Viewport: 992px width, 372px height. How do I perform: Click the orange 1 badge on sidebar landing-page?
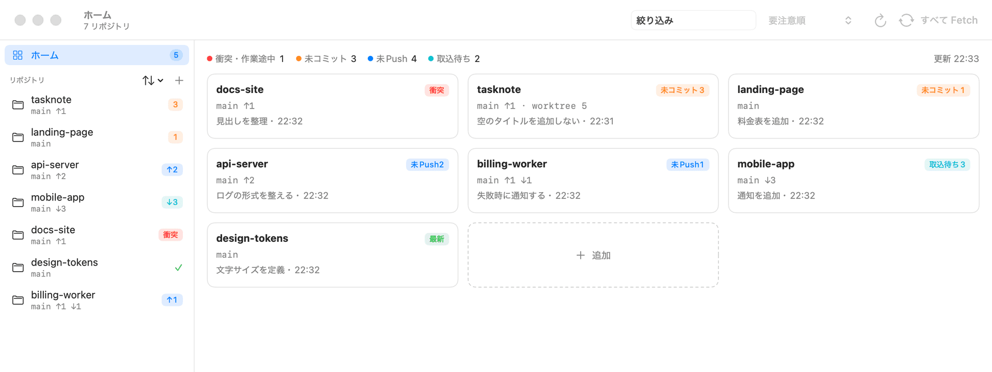coord(175,137)
